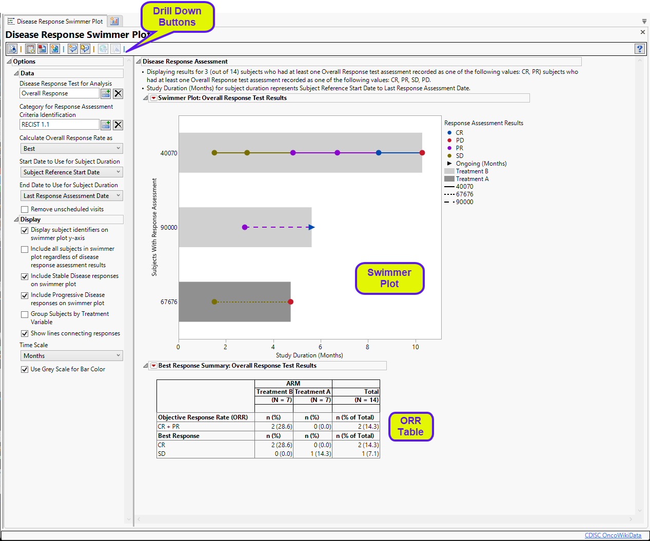Click the first drill-down toolbar icon

pos(12,49)
